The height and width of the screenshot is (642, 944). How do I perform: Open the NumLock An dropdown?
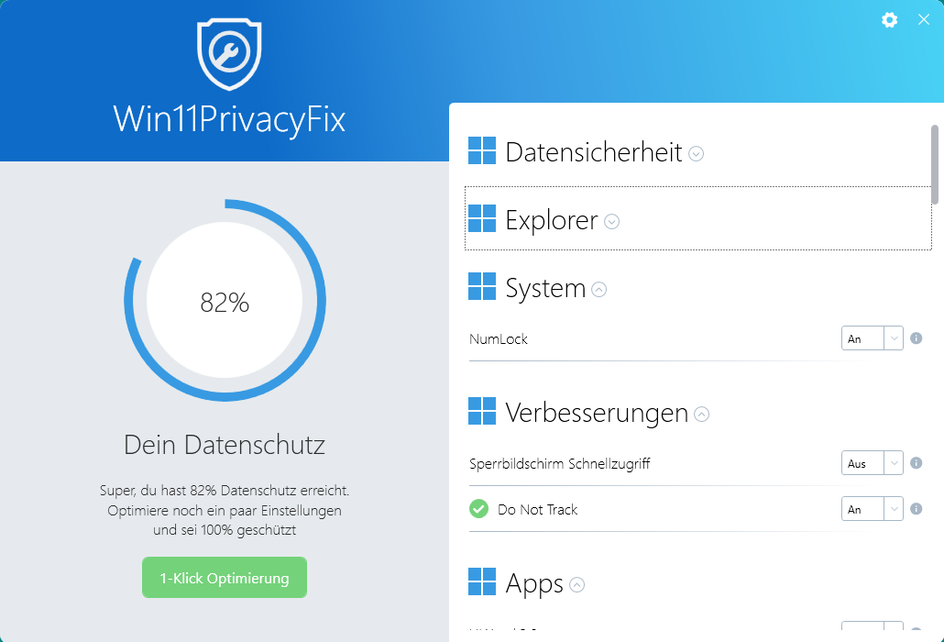873,338
